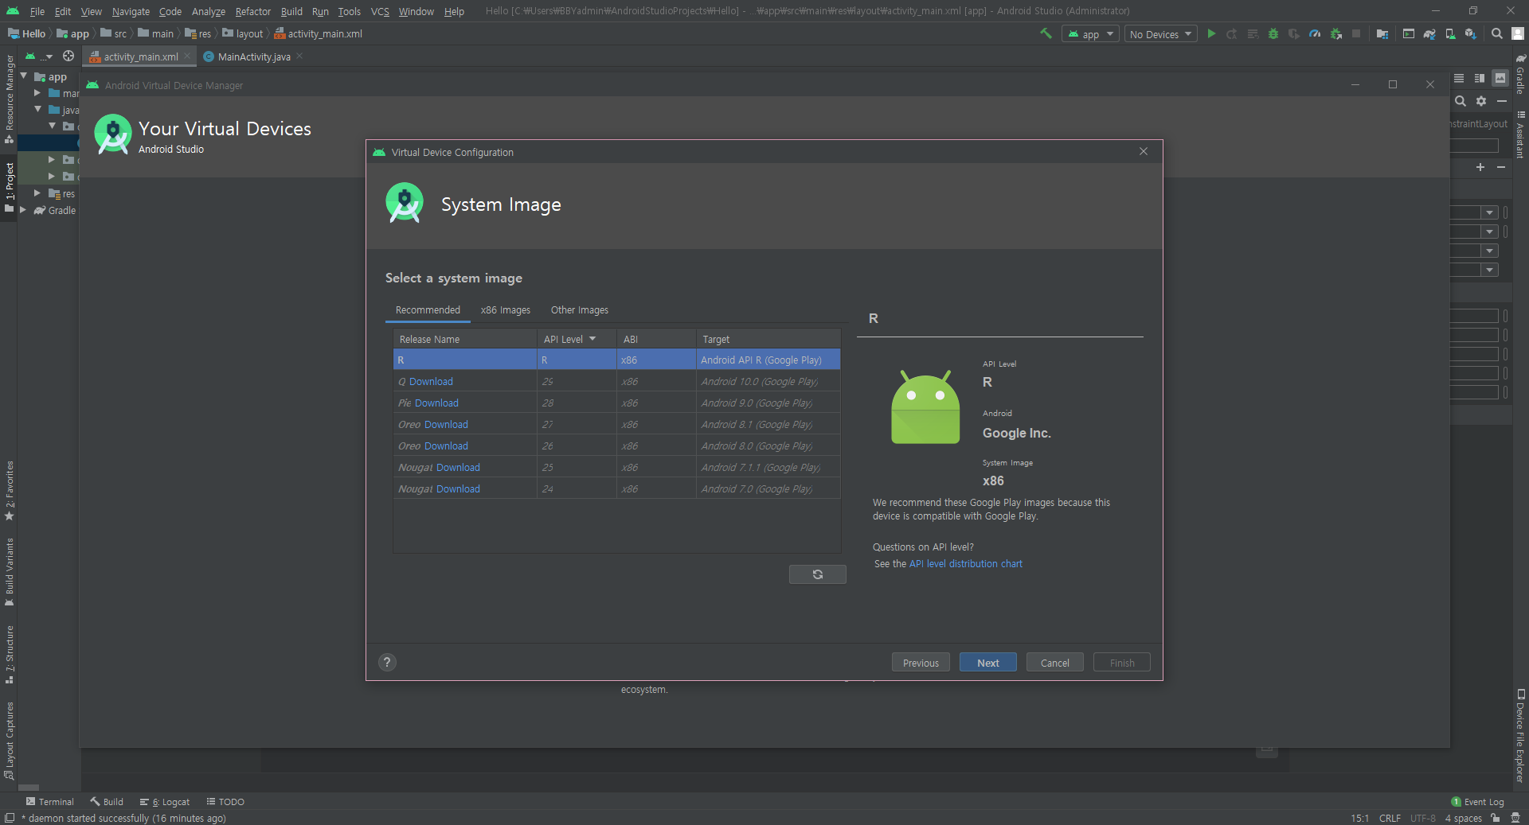Image resolution: width=1529 pixels, height=825 pixels.
Task: Select the R system image row
Action: tap(616, 360)
